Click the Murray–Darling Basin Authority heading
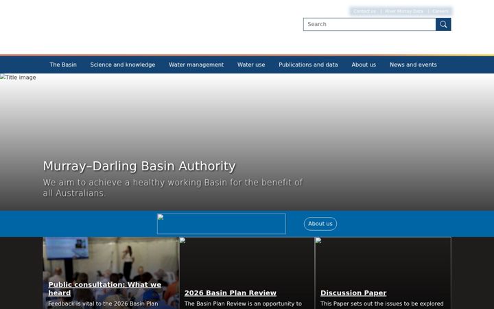 (139, 166)
